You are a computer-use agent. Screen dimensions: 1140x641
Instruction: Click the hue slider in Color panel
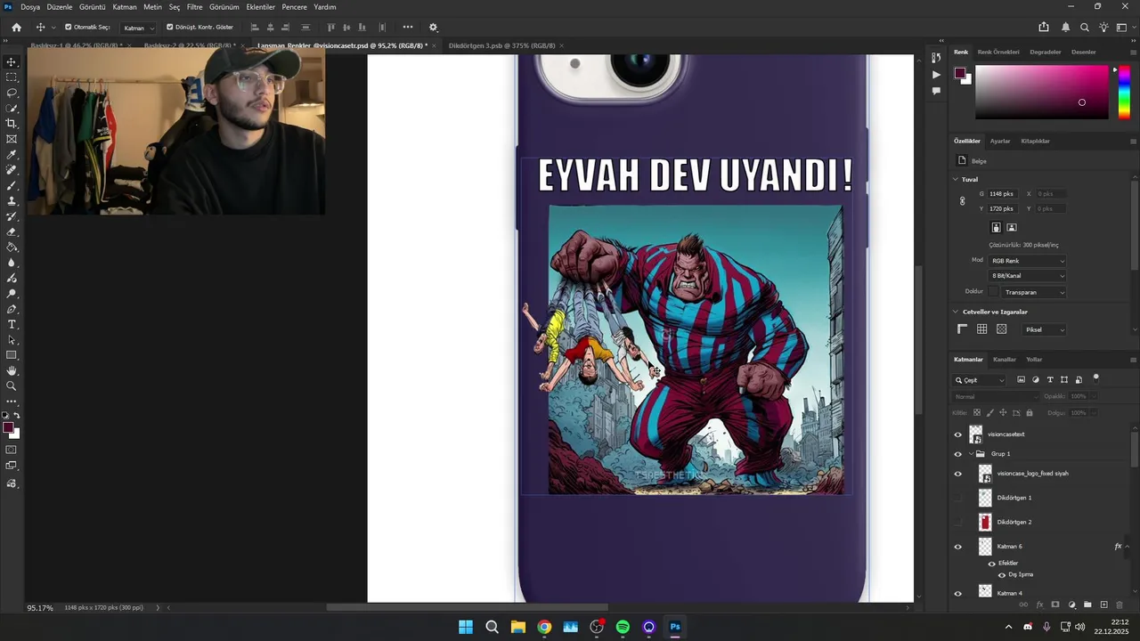click(1124, 93)
